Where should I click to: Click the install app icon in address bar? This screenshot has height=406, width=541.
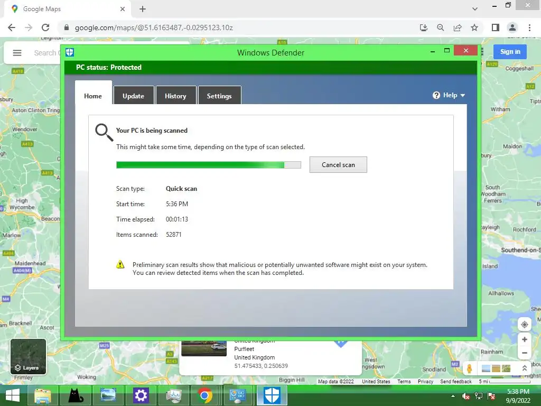(x=423, y=27)
